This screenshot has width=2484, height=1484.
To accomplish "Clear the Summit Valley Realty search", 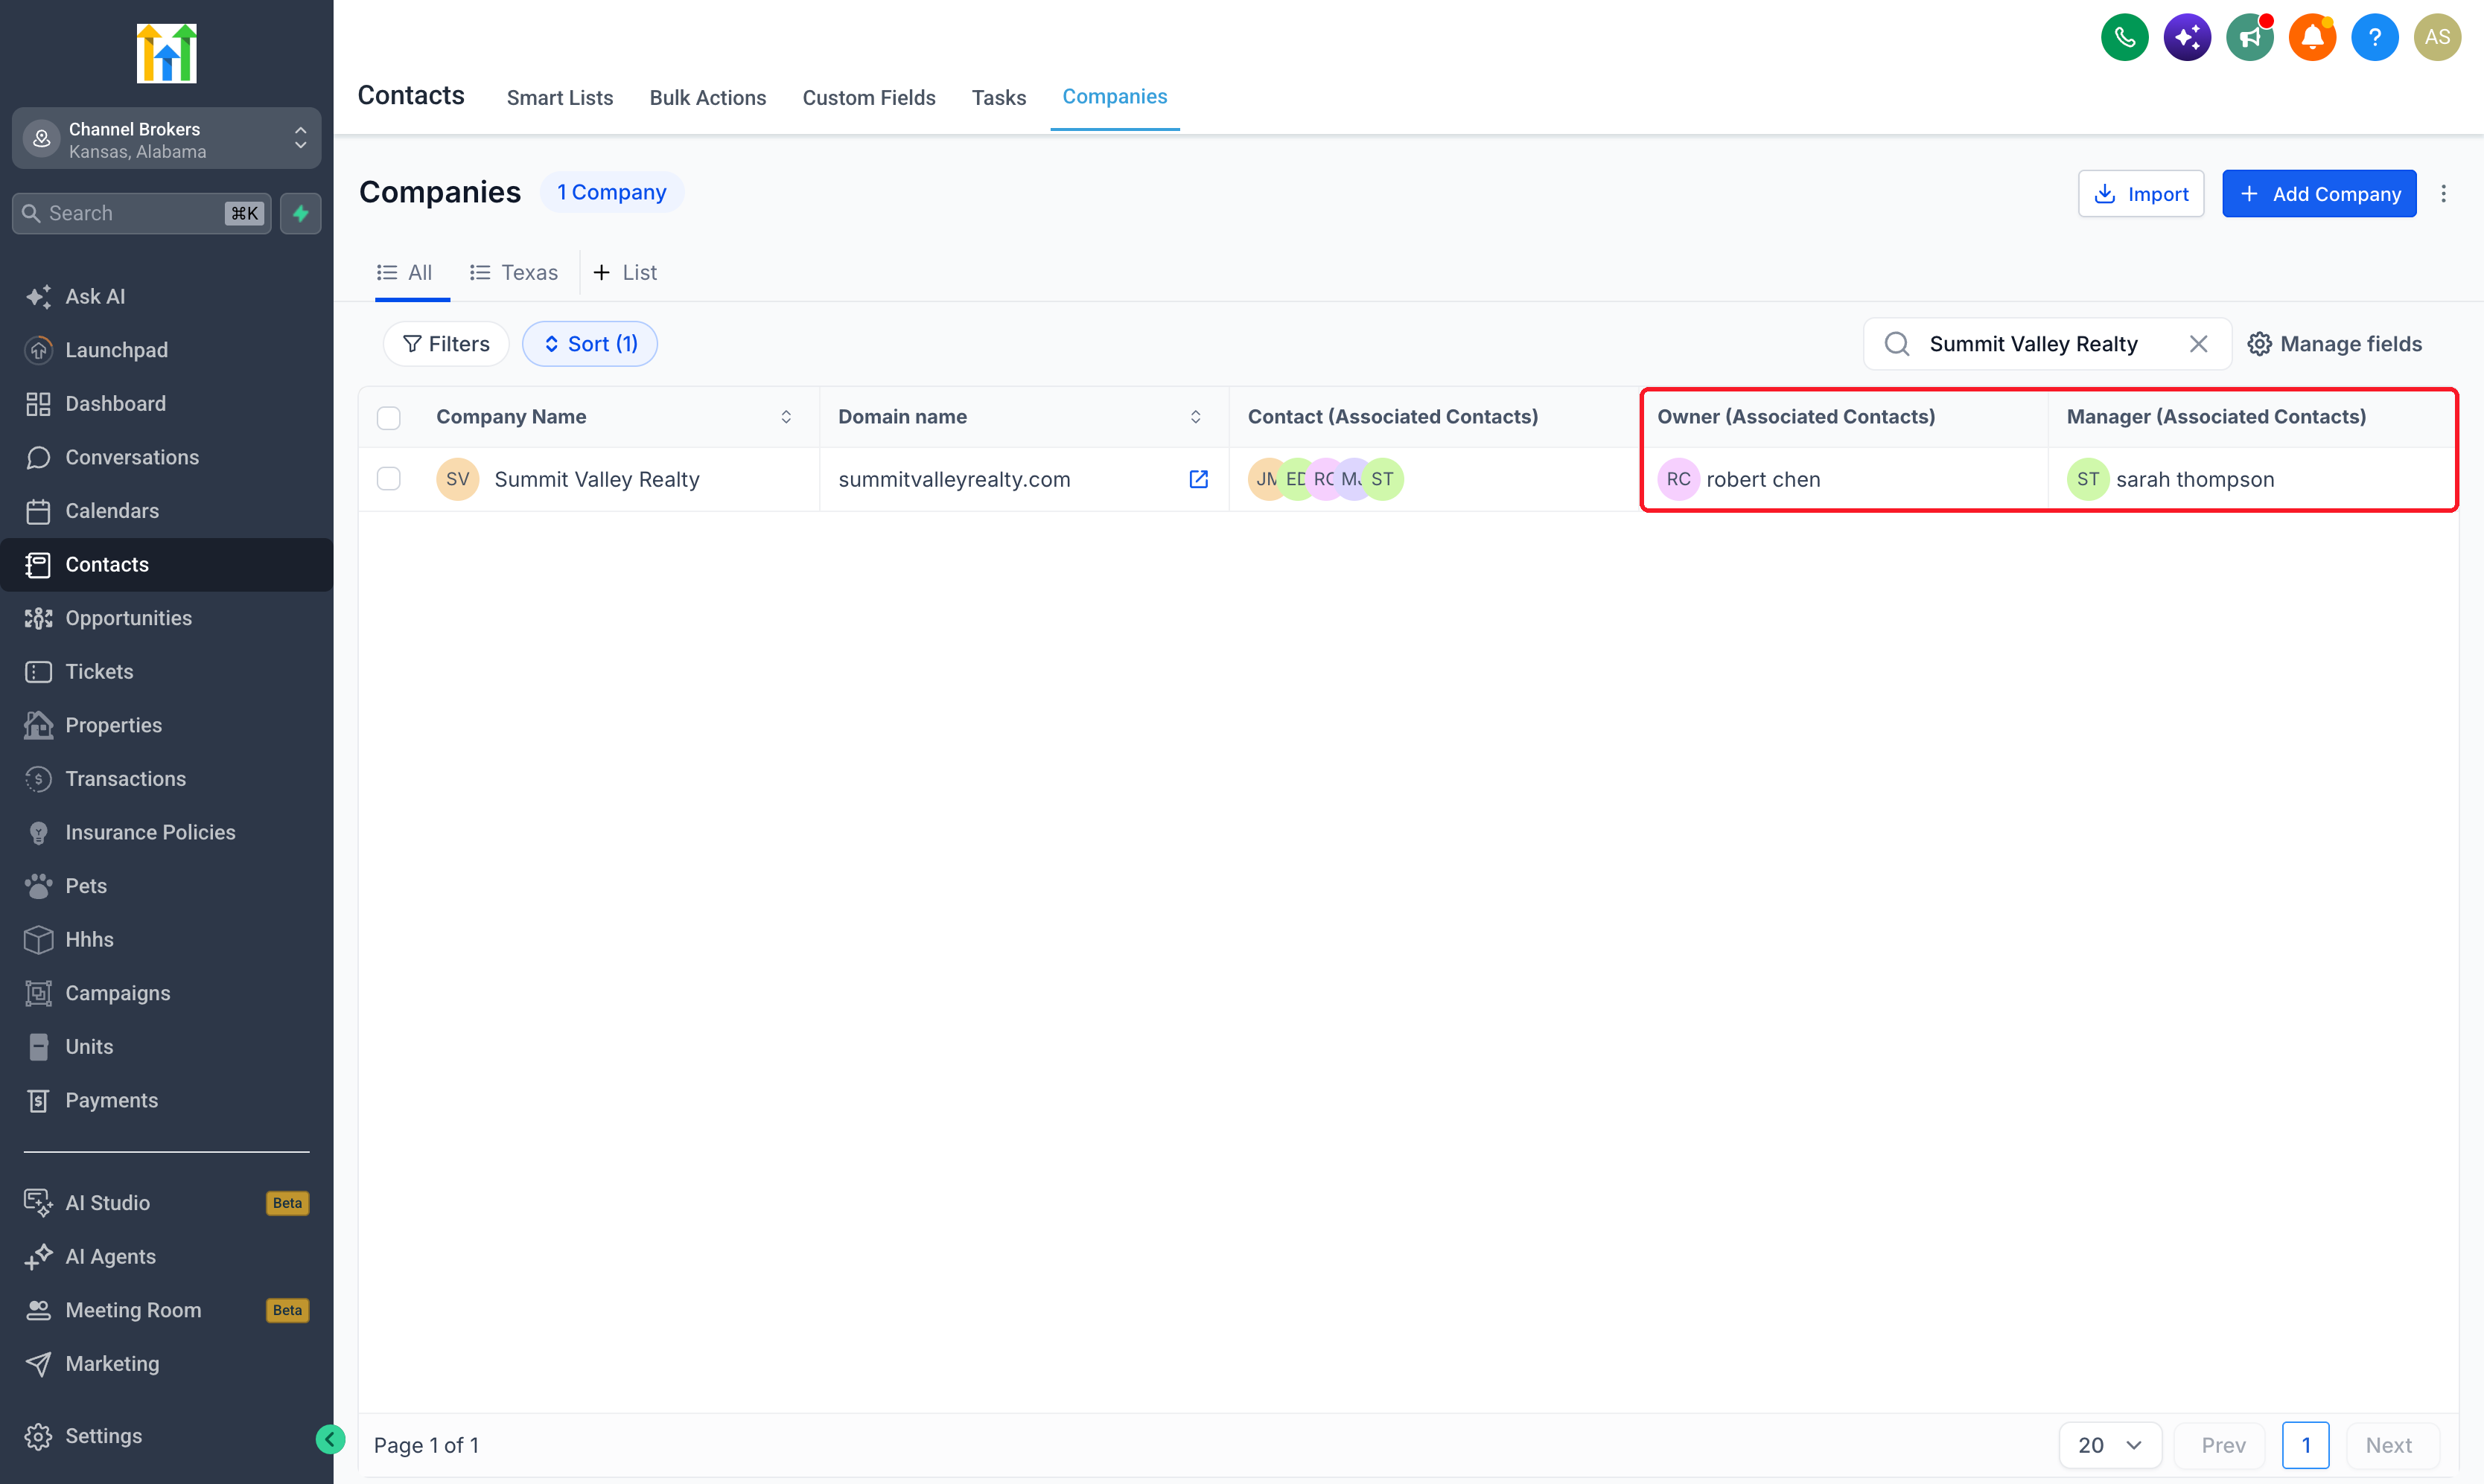I will (2198, 344).
